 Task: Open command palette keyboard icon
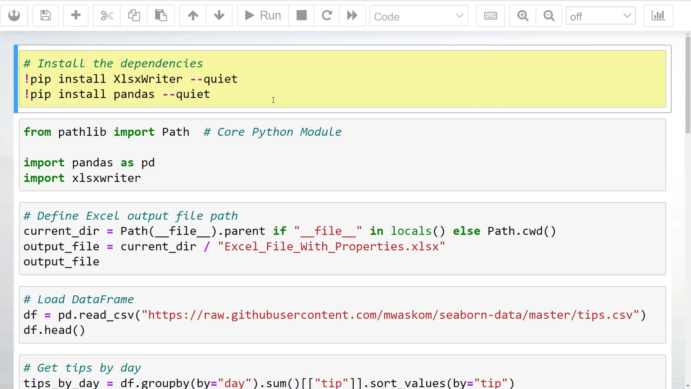(490, 15)
